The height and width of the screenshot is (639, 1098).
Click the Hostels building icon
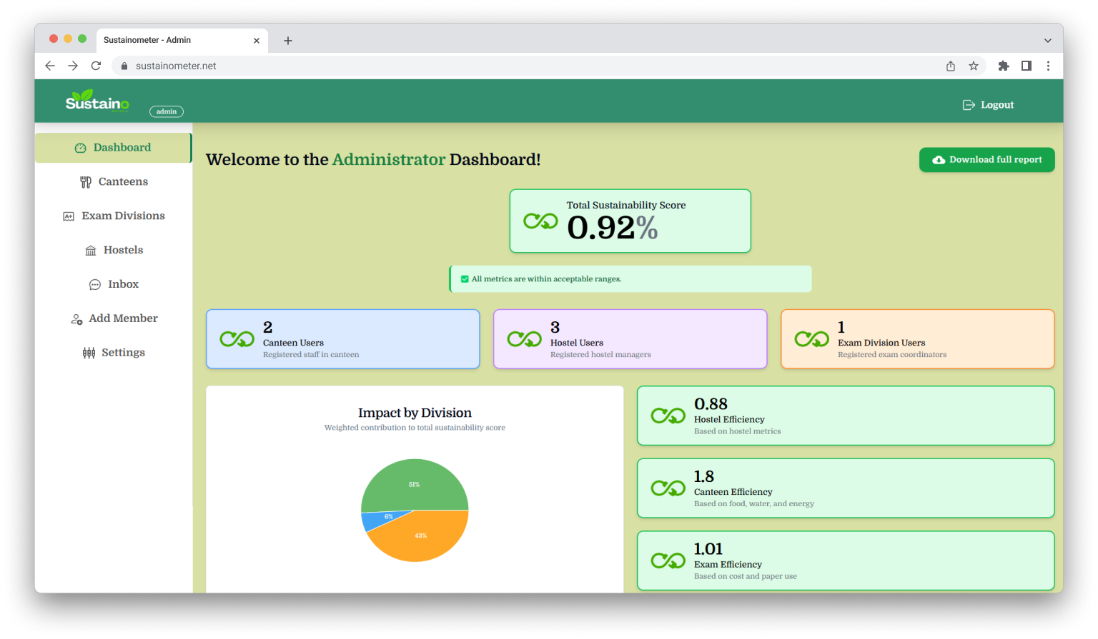[x=91, y=251]
